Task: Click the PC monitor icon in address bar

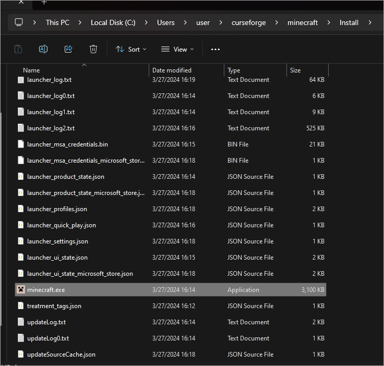Action: (x=19, y=22)
